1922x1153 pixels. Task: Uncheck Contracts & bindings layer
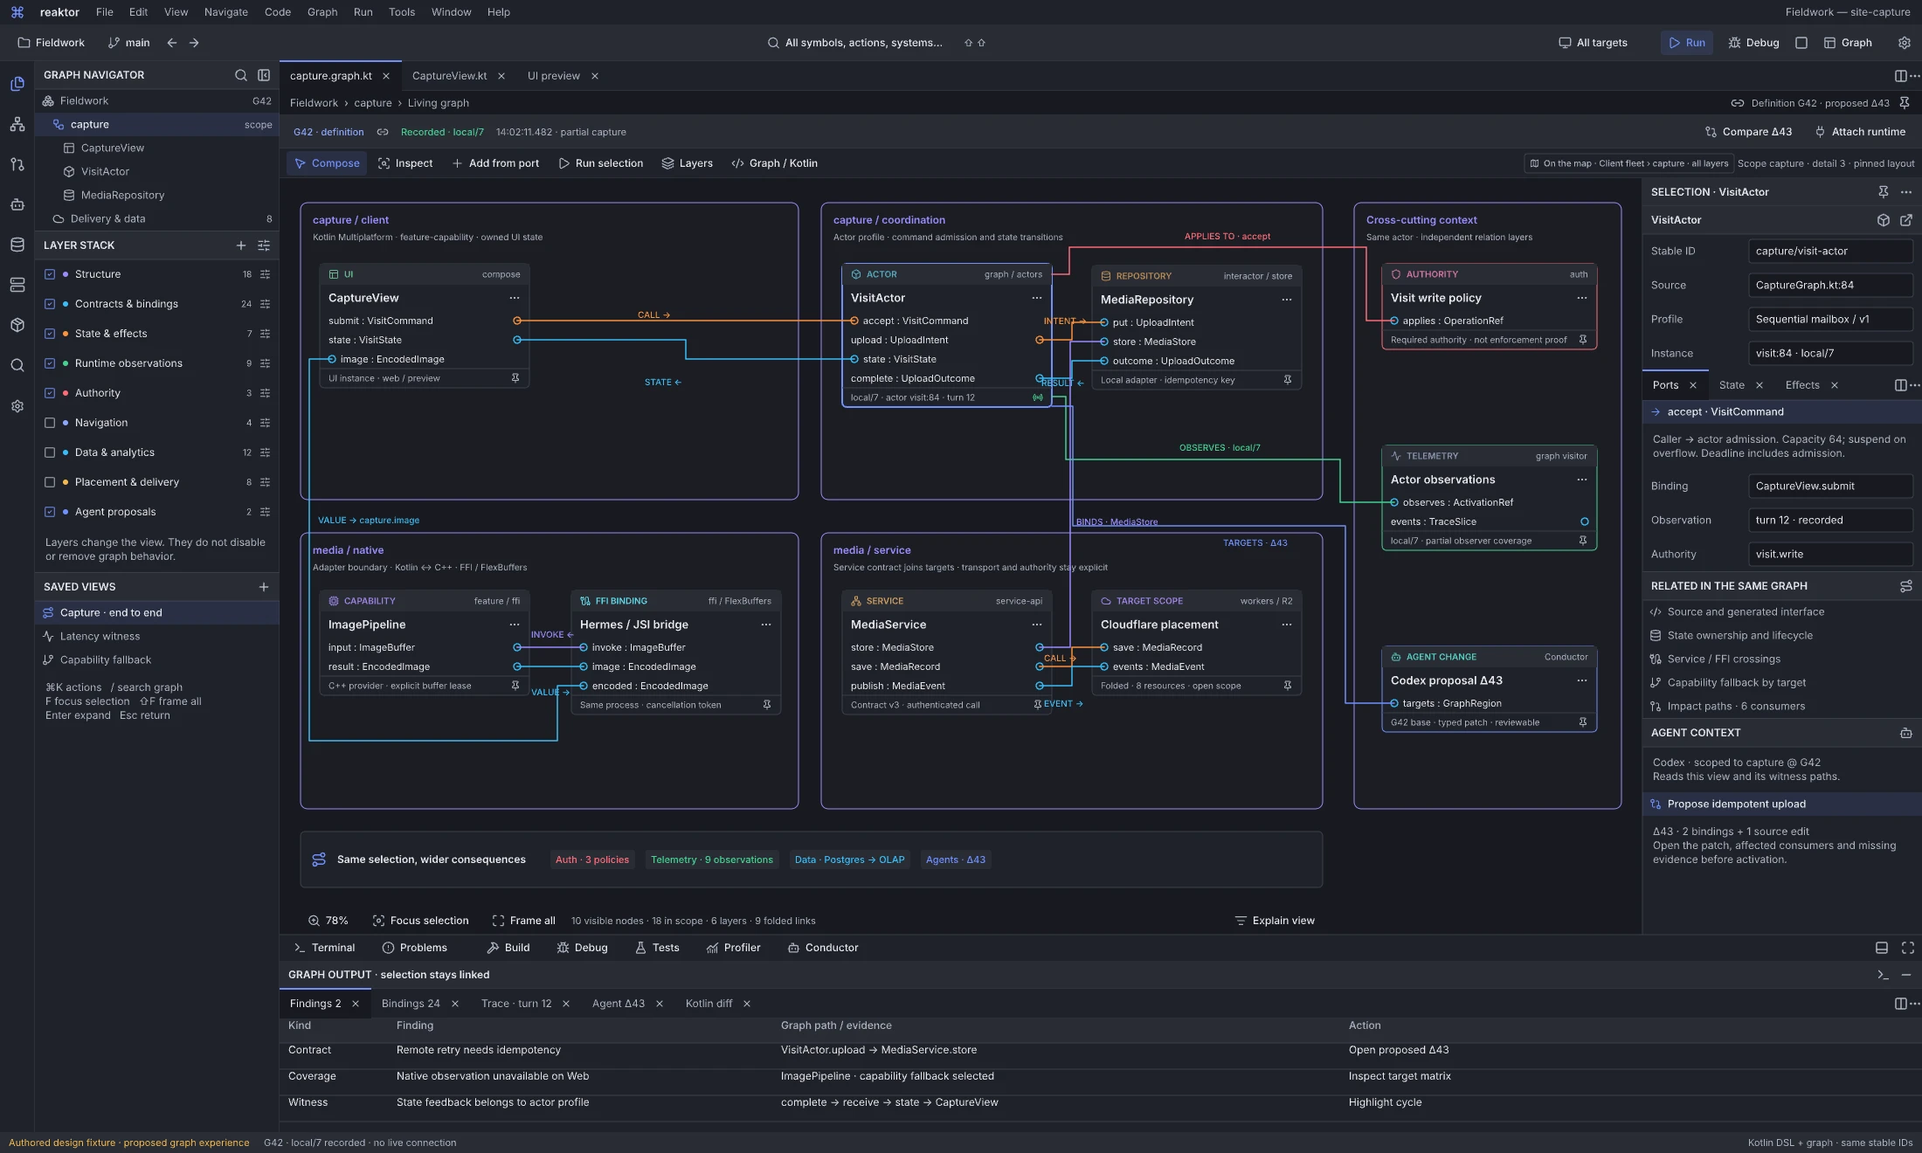[x=50, y=304]
